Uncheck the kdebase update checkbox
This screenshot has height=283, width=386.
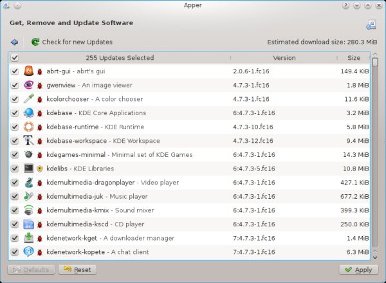[x=15, y=113]
